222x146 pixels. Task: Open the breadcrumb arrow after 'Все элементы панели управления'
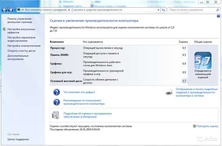click(69, 10)
